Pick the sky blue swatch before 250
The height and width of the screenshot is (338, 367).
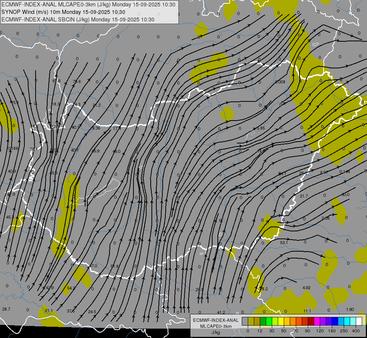pyautogui.click(x=341, y=321)
